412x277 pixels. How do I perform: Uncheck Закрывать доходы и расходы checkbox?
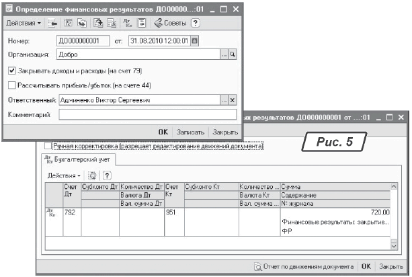point(12,70)
